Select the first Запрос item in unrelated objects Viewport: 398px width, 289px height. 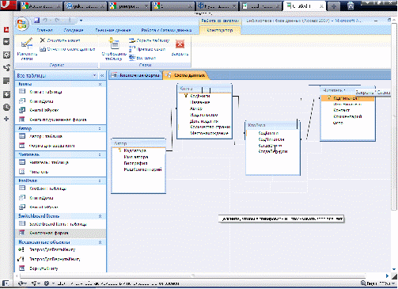pyautogui.click(x=61, y=249)
